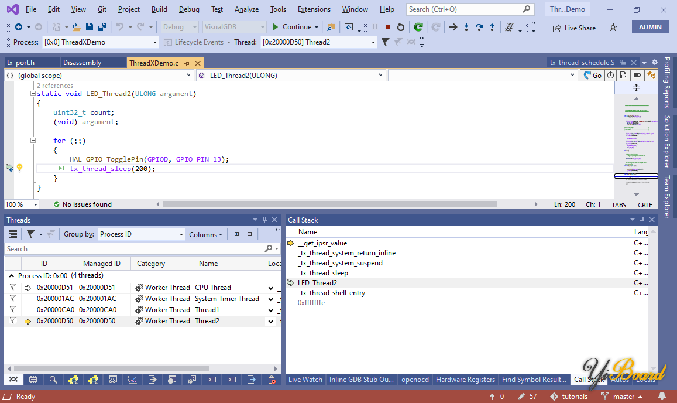Switch to the tx_port.h tab

coord(20,63)
